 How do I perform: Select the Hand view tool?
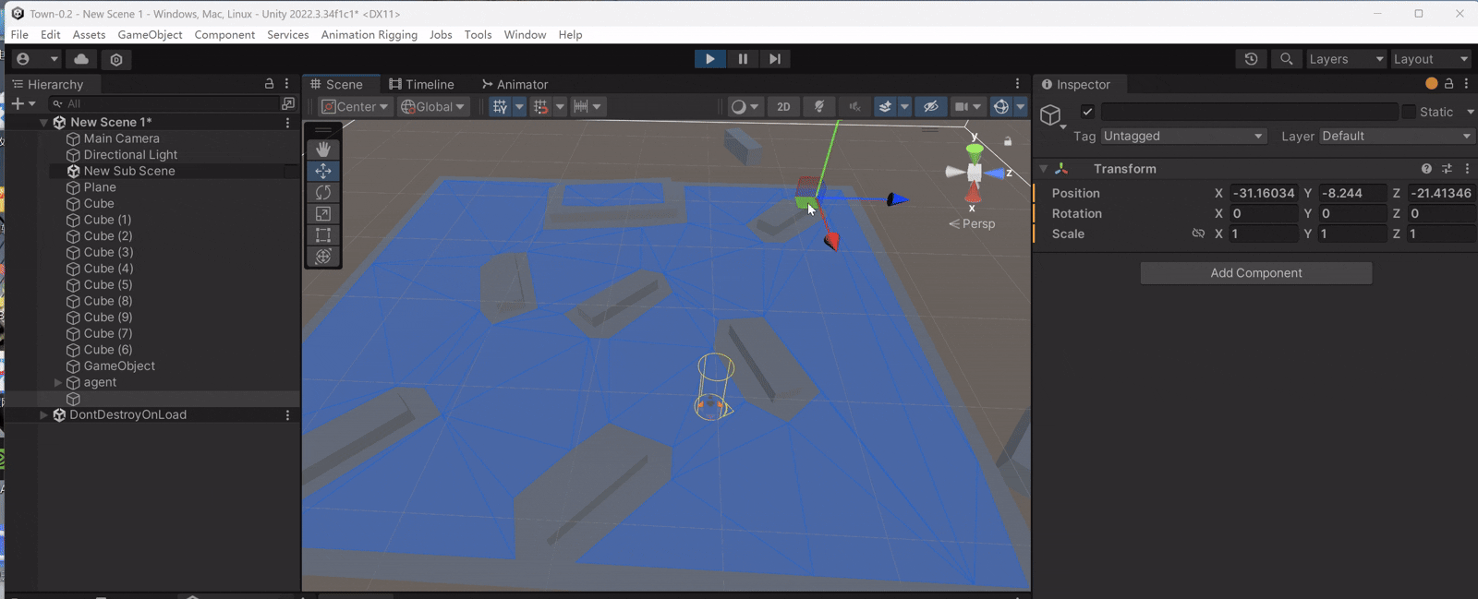pos(323,150)
